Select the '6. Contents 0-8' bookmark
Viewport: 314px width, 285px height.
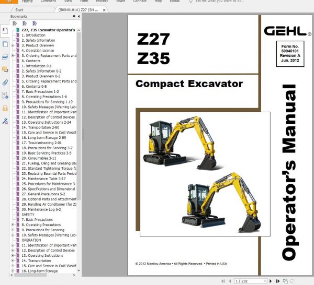[x=34, y=86]
